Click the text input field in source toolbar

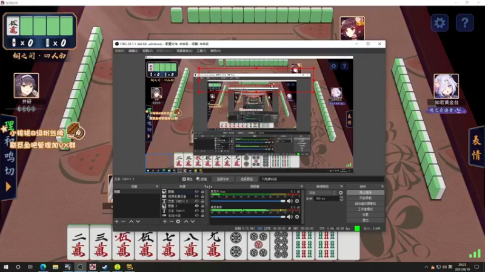322,179
